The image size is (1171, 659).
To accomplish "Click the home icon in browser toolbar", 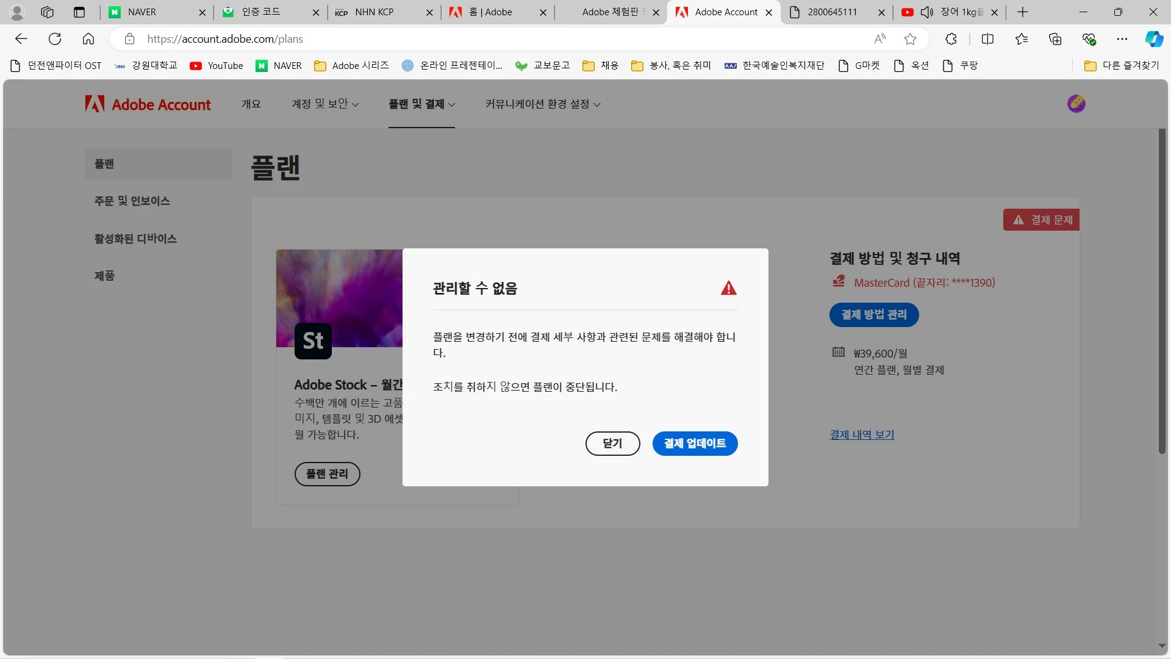I will pos(88,39).
